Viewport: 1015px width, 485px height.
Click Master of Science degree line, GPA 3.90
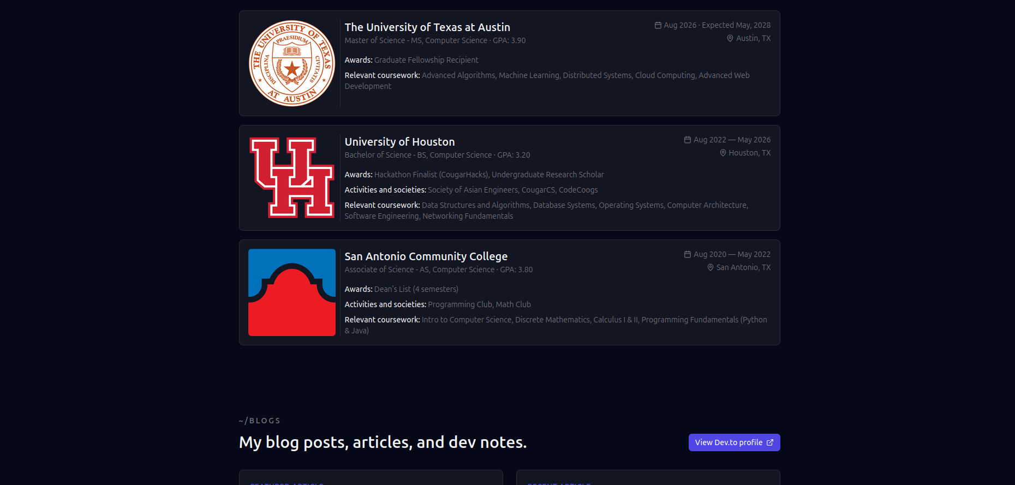pyautogui.click(x=435, y=40)
